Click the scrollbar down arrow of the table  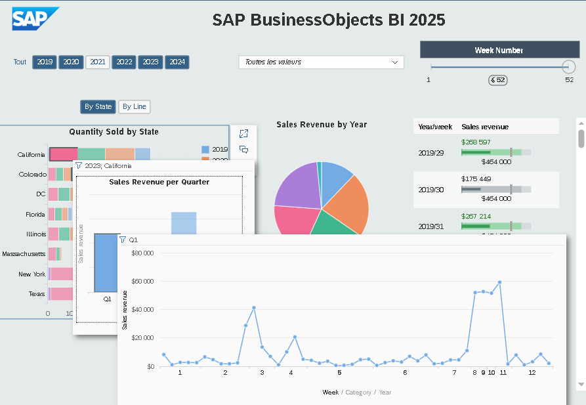(x=581, y=384)
